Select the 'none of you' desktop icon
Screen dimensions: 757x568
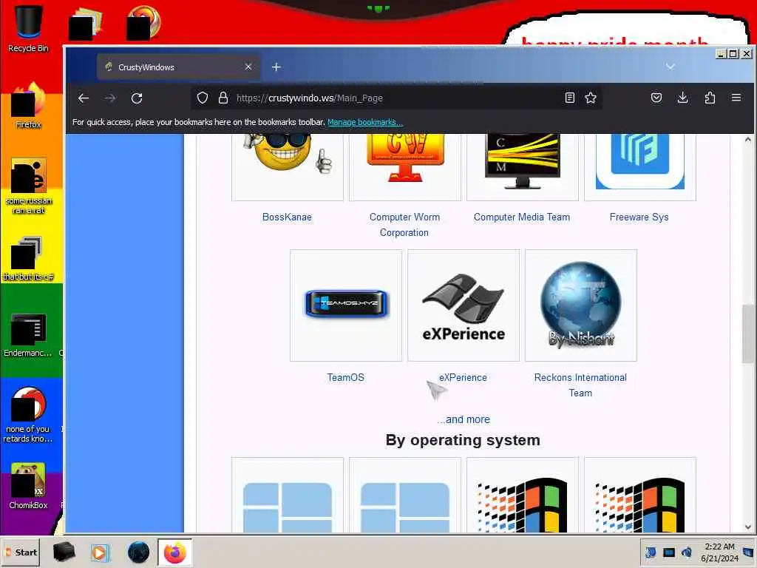pos(28,414)
